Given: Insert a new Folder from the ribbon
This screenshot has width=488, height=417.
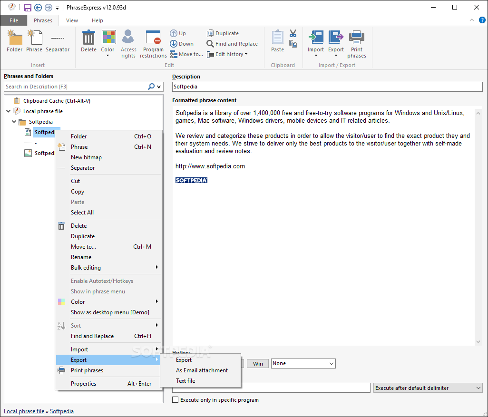Looking at the screenshot, I should (x=15, y=41).
